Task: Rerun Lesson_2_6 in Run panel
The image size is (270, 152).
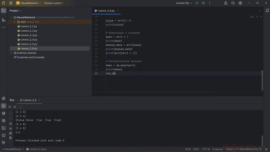Action: click(10, 107)
